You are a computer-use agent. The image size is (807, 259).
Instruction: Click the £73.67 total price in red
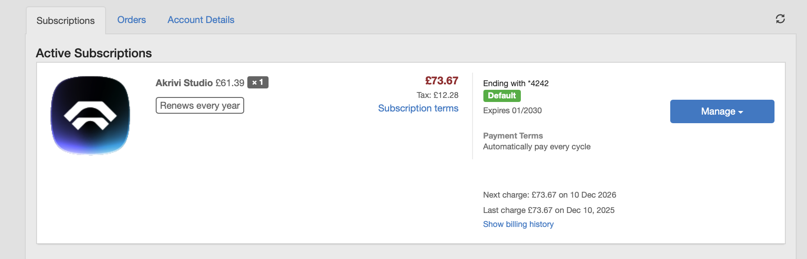[x=441, y=81]
